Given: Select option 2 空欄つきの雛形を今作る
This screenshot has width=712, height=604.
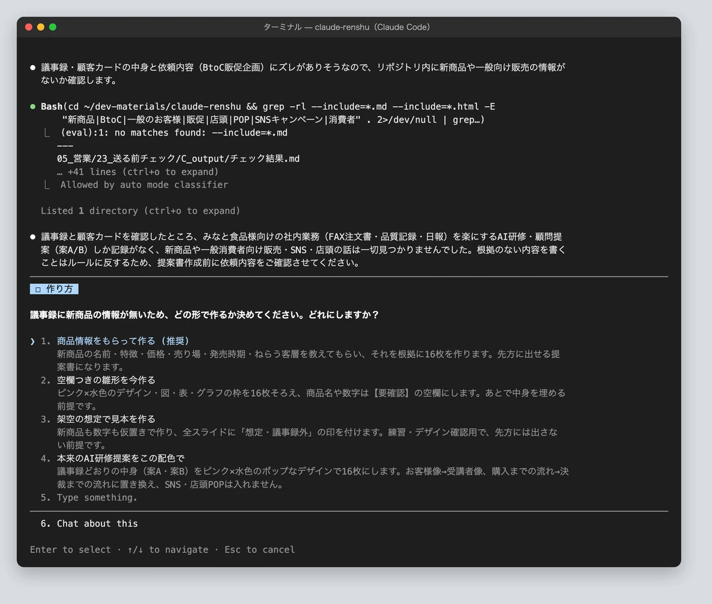Looking at the screenshot, I should (x=106, y=380).
